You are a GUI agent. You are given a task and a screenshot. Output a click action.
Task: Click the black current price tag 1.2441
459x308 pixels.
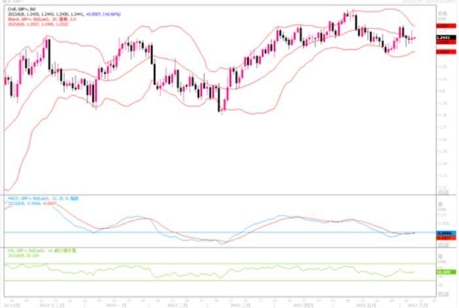443,38
